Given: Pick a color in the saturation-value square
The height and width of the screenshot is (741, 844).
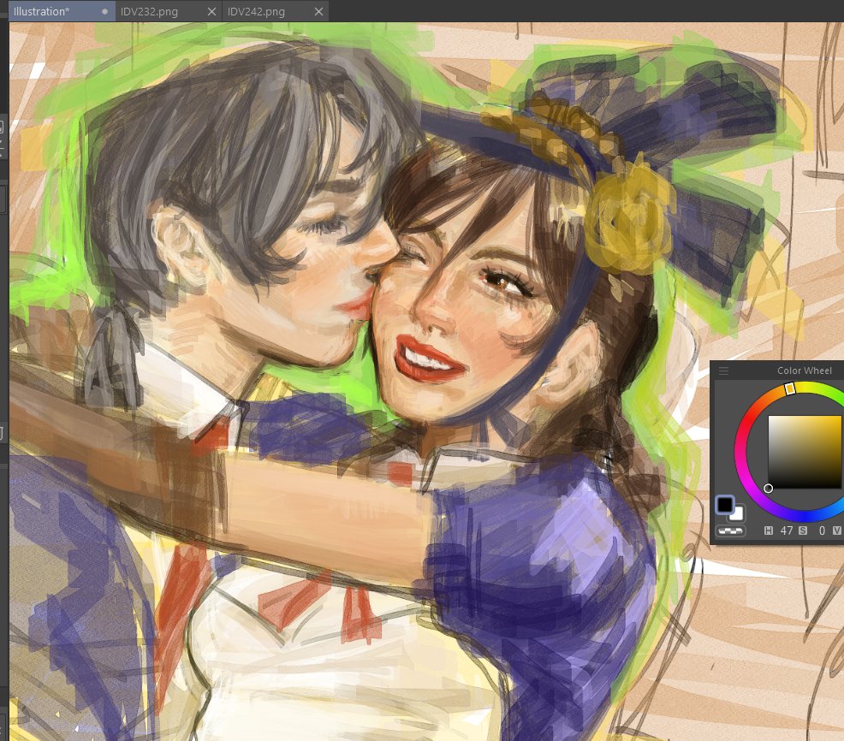Looking at the screenshot, I should tap(804, 452).
